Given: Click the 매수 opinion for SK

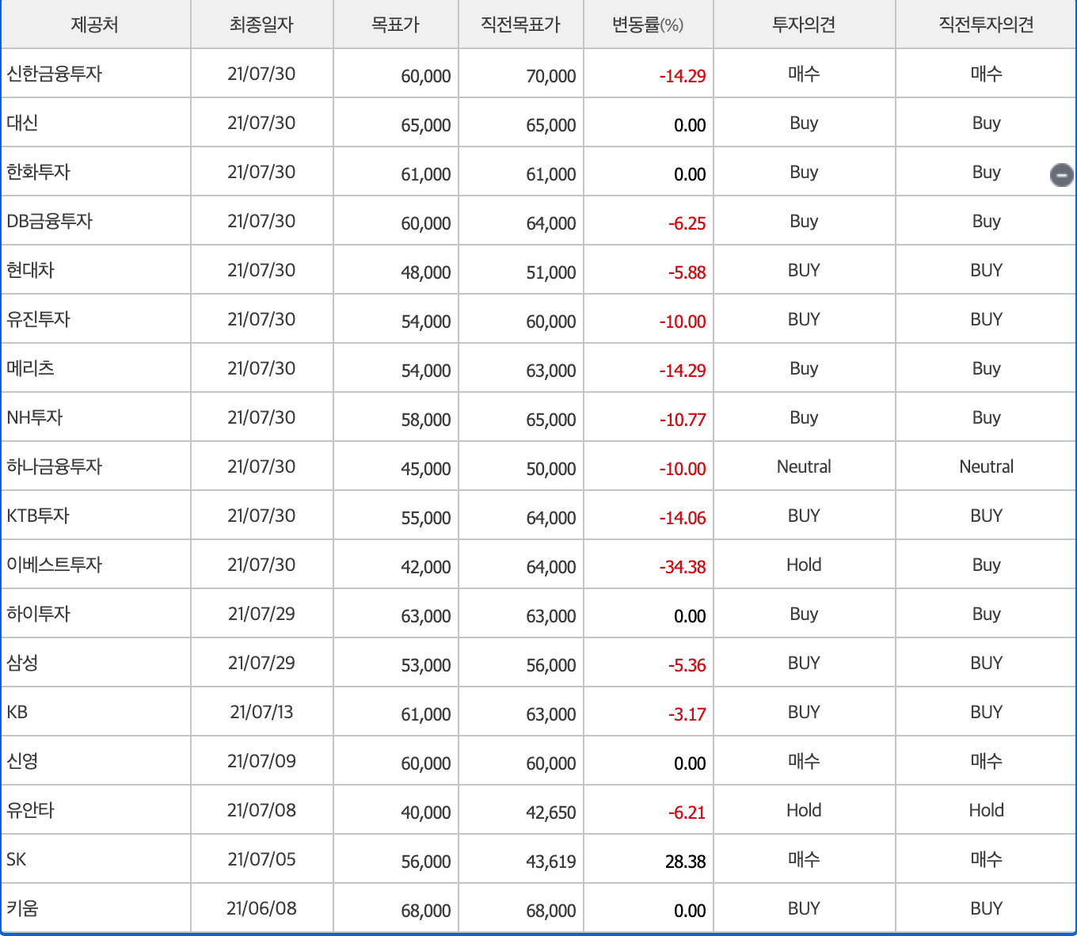Looking at the screenshot, I should point(804,859).
